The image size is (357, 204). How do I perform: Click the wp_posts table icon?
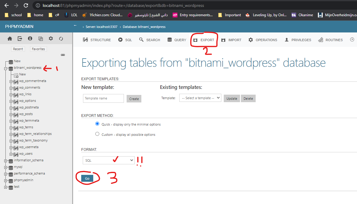click(x=16, y=115)
